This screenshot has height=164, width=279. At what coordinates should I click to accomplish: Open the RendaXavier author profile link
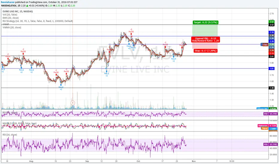tap(8, 2)
